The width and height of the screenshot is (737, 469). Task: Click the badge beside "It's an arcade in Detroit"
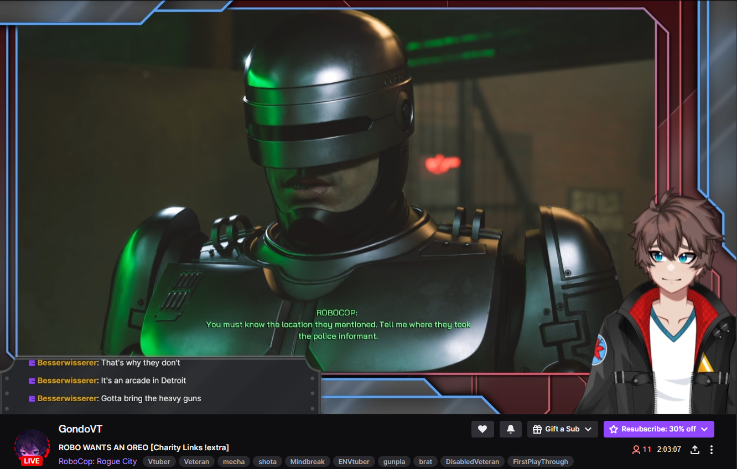click(x=32, y=381)
